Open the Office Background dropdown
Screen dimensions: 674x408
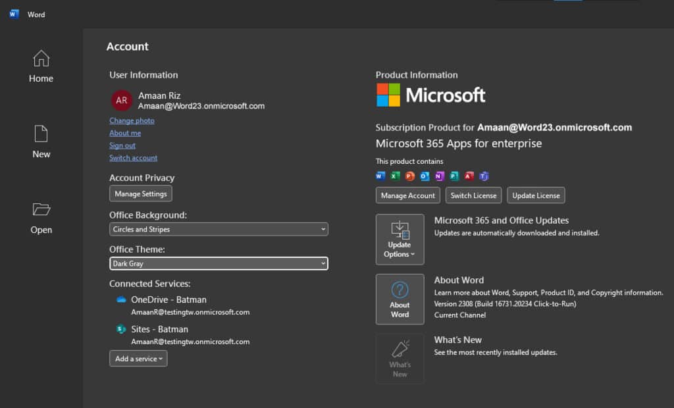(219, 229)
